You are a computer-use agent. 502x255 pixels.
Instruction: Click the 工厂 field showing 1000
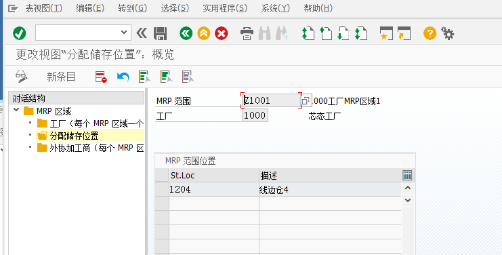coord(255,115)
